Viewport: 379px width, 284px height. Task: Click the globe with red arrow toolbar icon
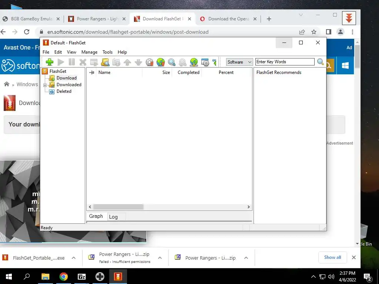(x=161, y=62)
